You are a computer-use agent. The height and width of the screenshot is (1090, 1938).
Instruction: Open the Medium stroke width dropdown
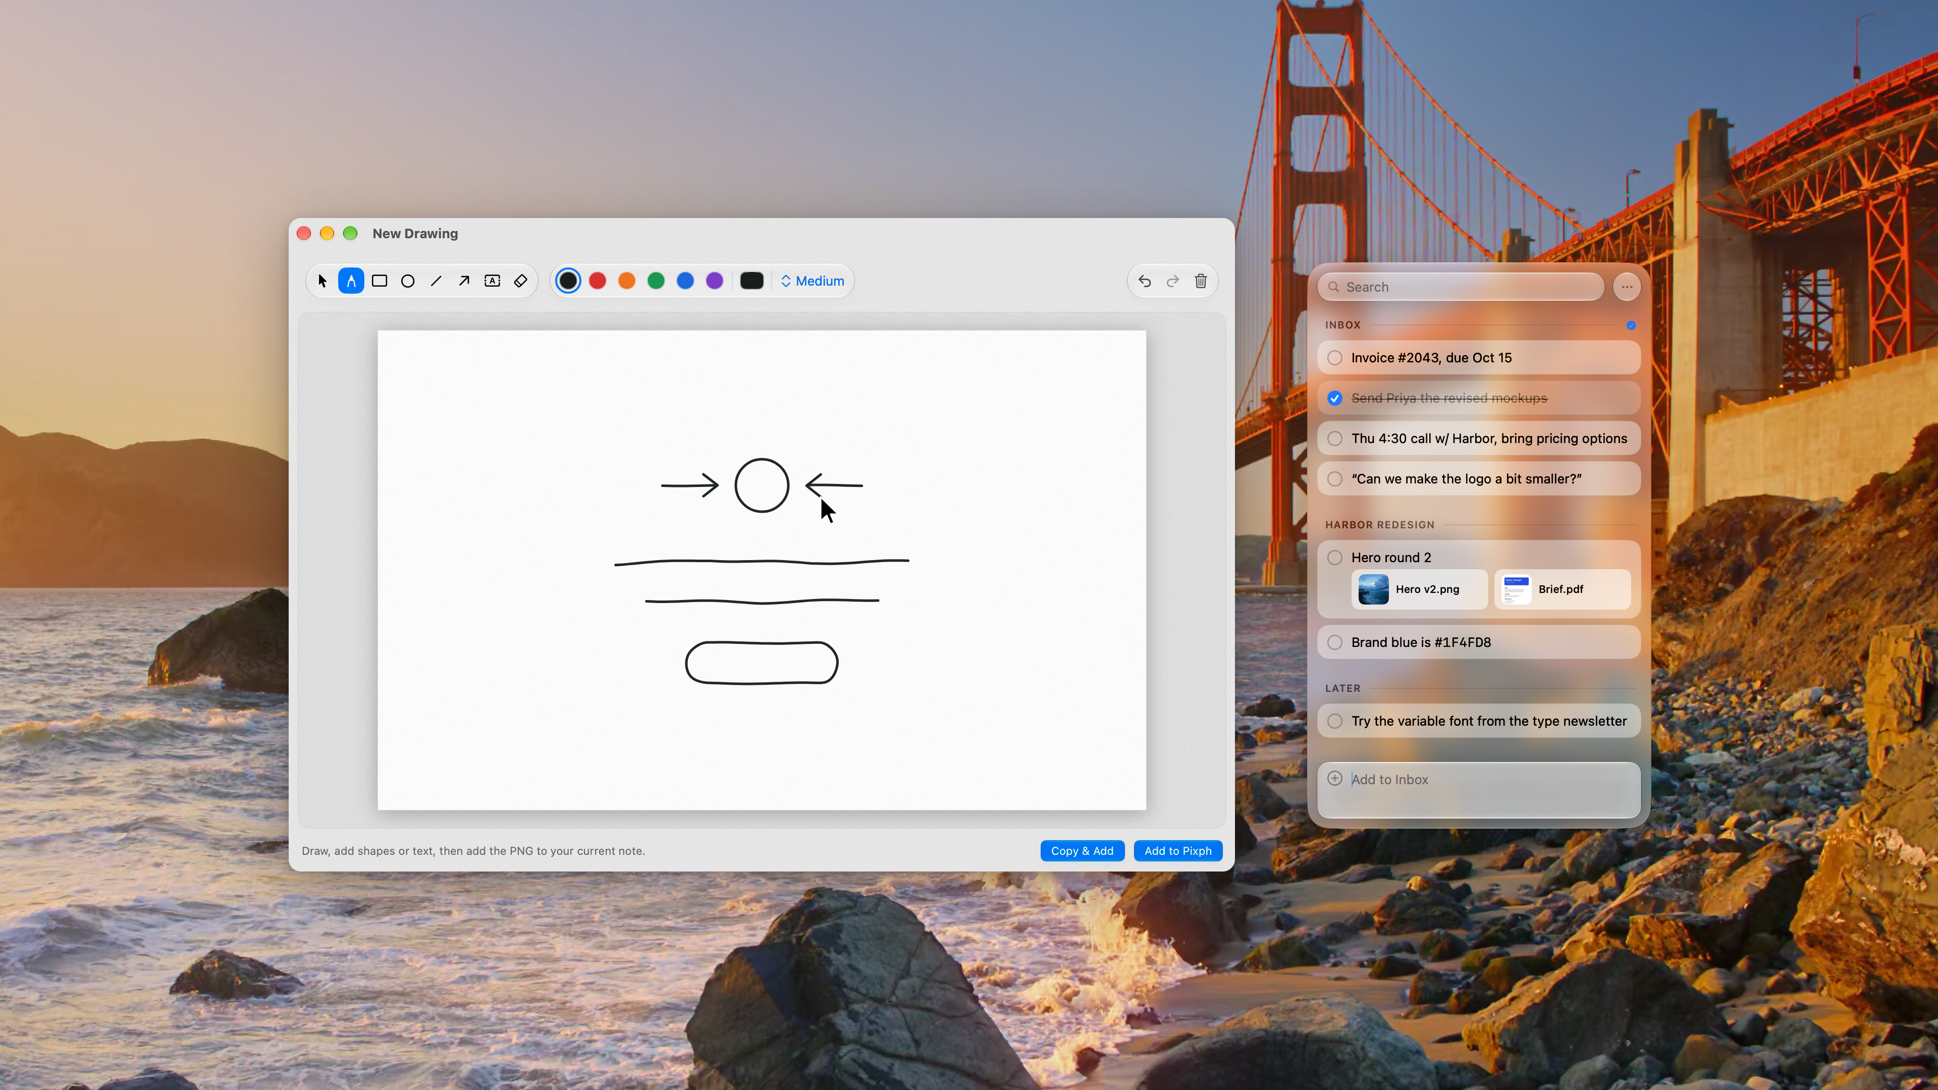tap(813, 281)
